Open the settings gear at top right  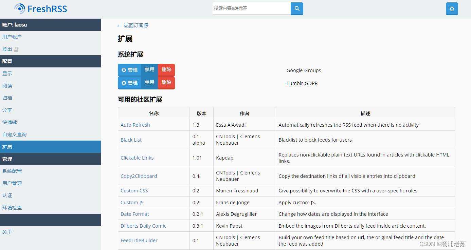[x=452, y=8]
